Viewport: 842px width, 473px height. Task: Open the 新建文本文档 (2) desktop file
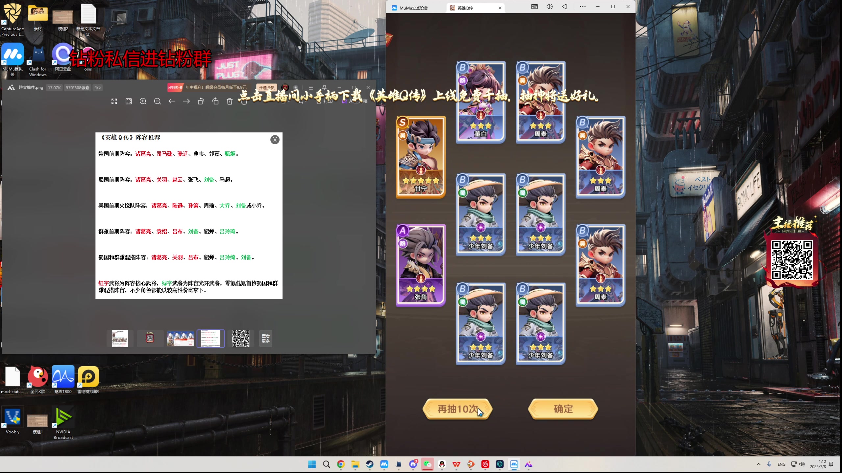click(x=88, y=19)
